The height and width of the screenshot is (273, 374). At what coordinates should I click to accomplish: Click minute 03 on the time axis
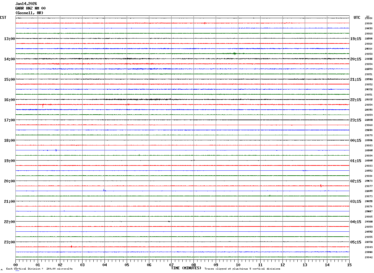pos(82,265)
